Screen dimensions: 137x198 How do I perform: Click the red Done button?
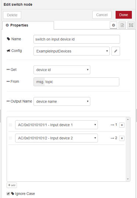tap(124, 15)
